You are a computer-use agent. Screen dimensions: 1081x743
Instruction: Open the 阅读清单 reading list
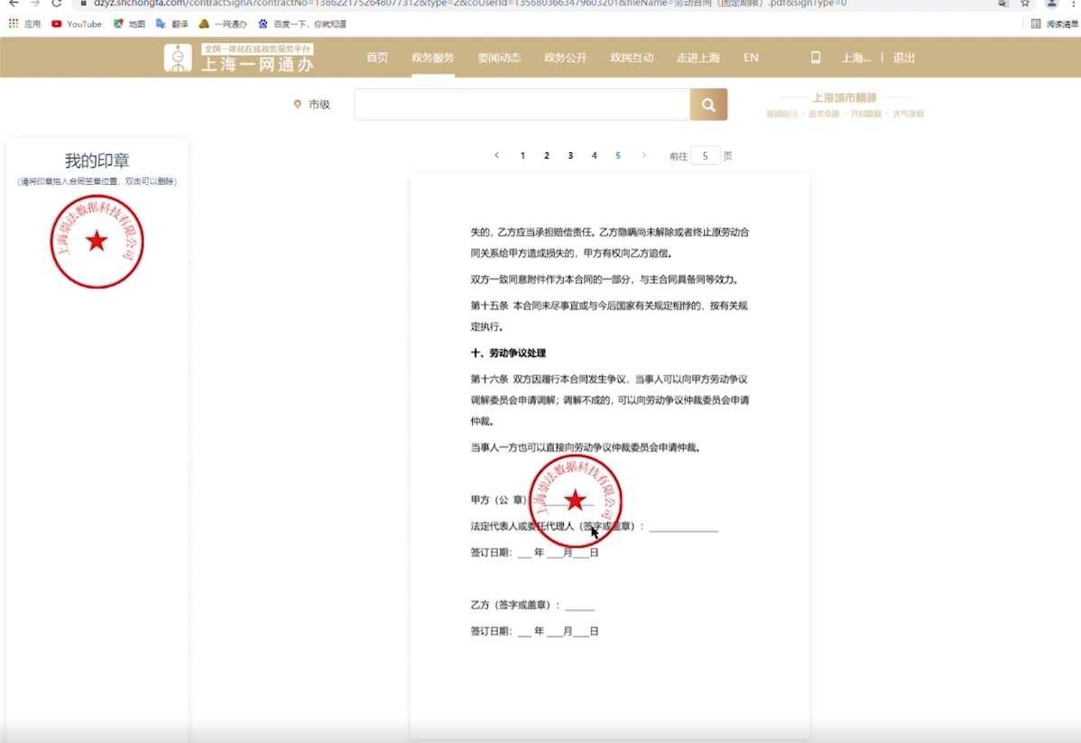[x=1054, y=24]
